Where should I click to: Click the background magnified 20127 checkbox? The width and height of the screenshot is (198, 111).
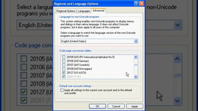click(24, 92)
